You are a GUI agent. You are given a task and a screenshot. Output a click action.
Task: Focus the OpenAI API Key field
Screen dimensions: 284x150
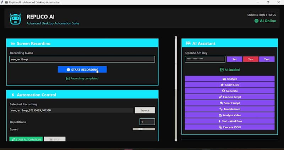(205, 59)
